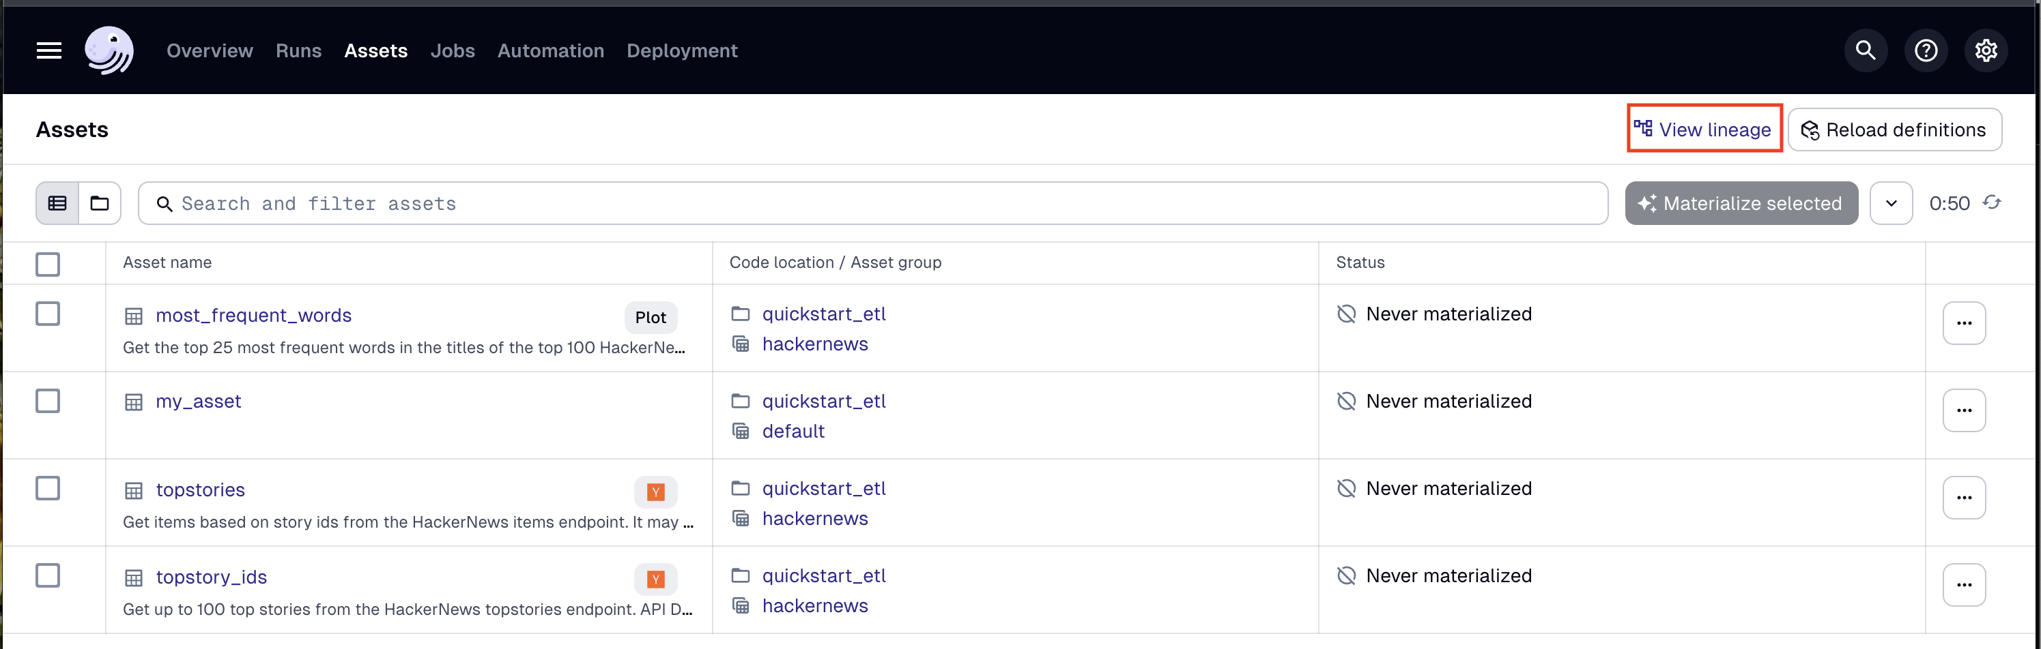Open the help question-mark icon
Screen dimensions: 2041x649
tap(1926, 50)
